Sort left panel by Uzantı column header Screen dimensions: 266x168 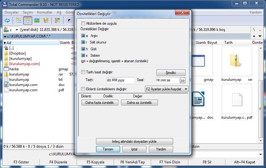click(65, 43)
